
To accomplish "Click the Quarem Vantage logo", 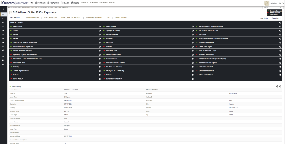I will pyautogui.click(x=15, y=3).
